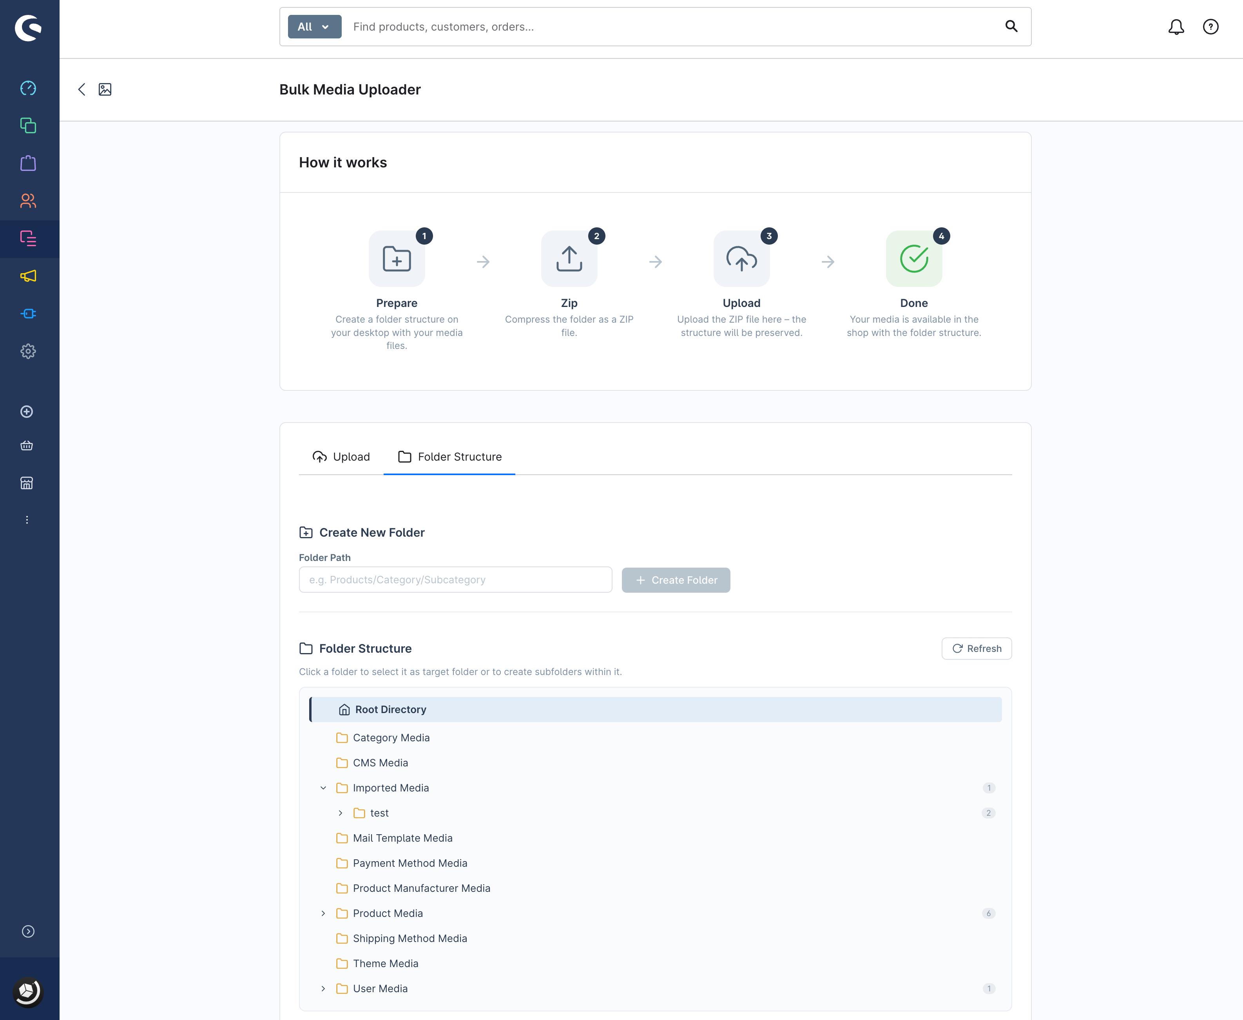Click the Create Folder button
This screenshot has width=1243, height=1020.
tap(676, 580)
